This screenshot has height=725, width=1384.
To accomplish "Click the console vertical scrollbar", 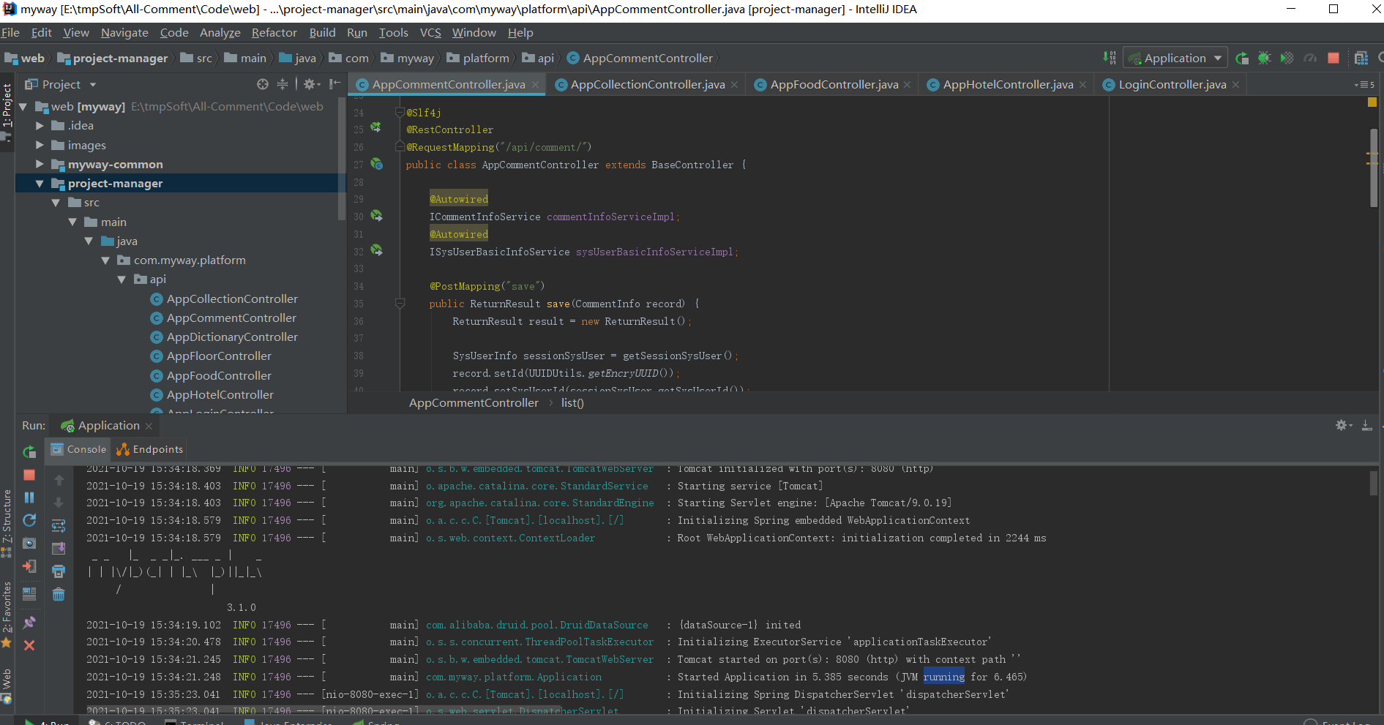I will click(1374, 483).
